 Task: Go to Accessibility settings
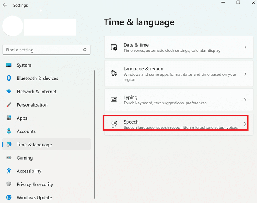(x=46, y=171)
